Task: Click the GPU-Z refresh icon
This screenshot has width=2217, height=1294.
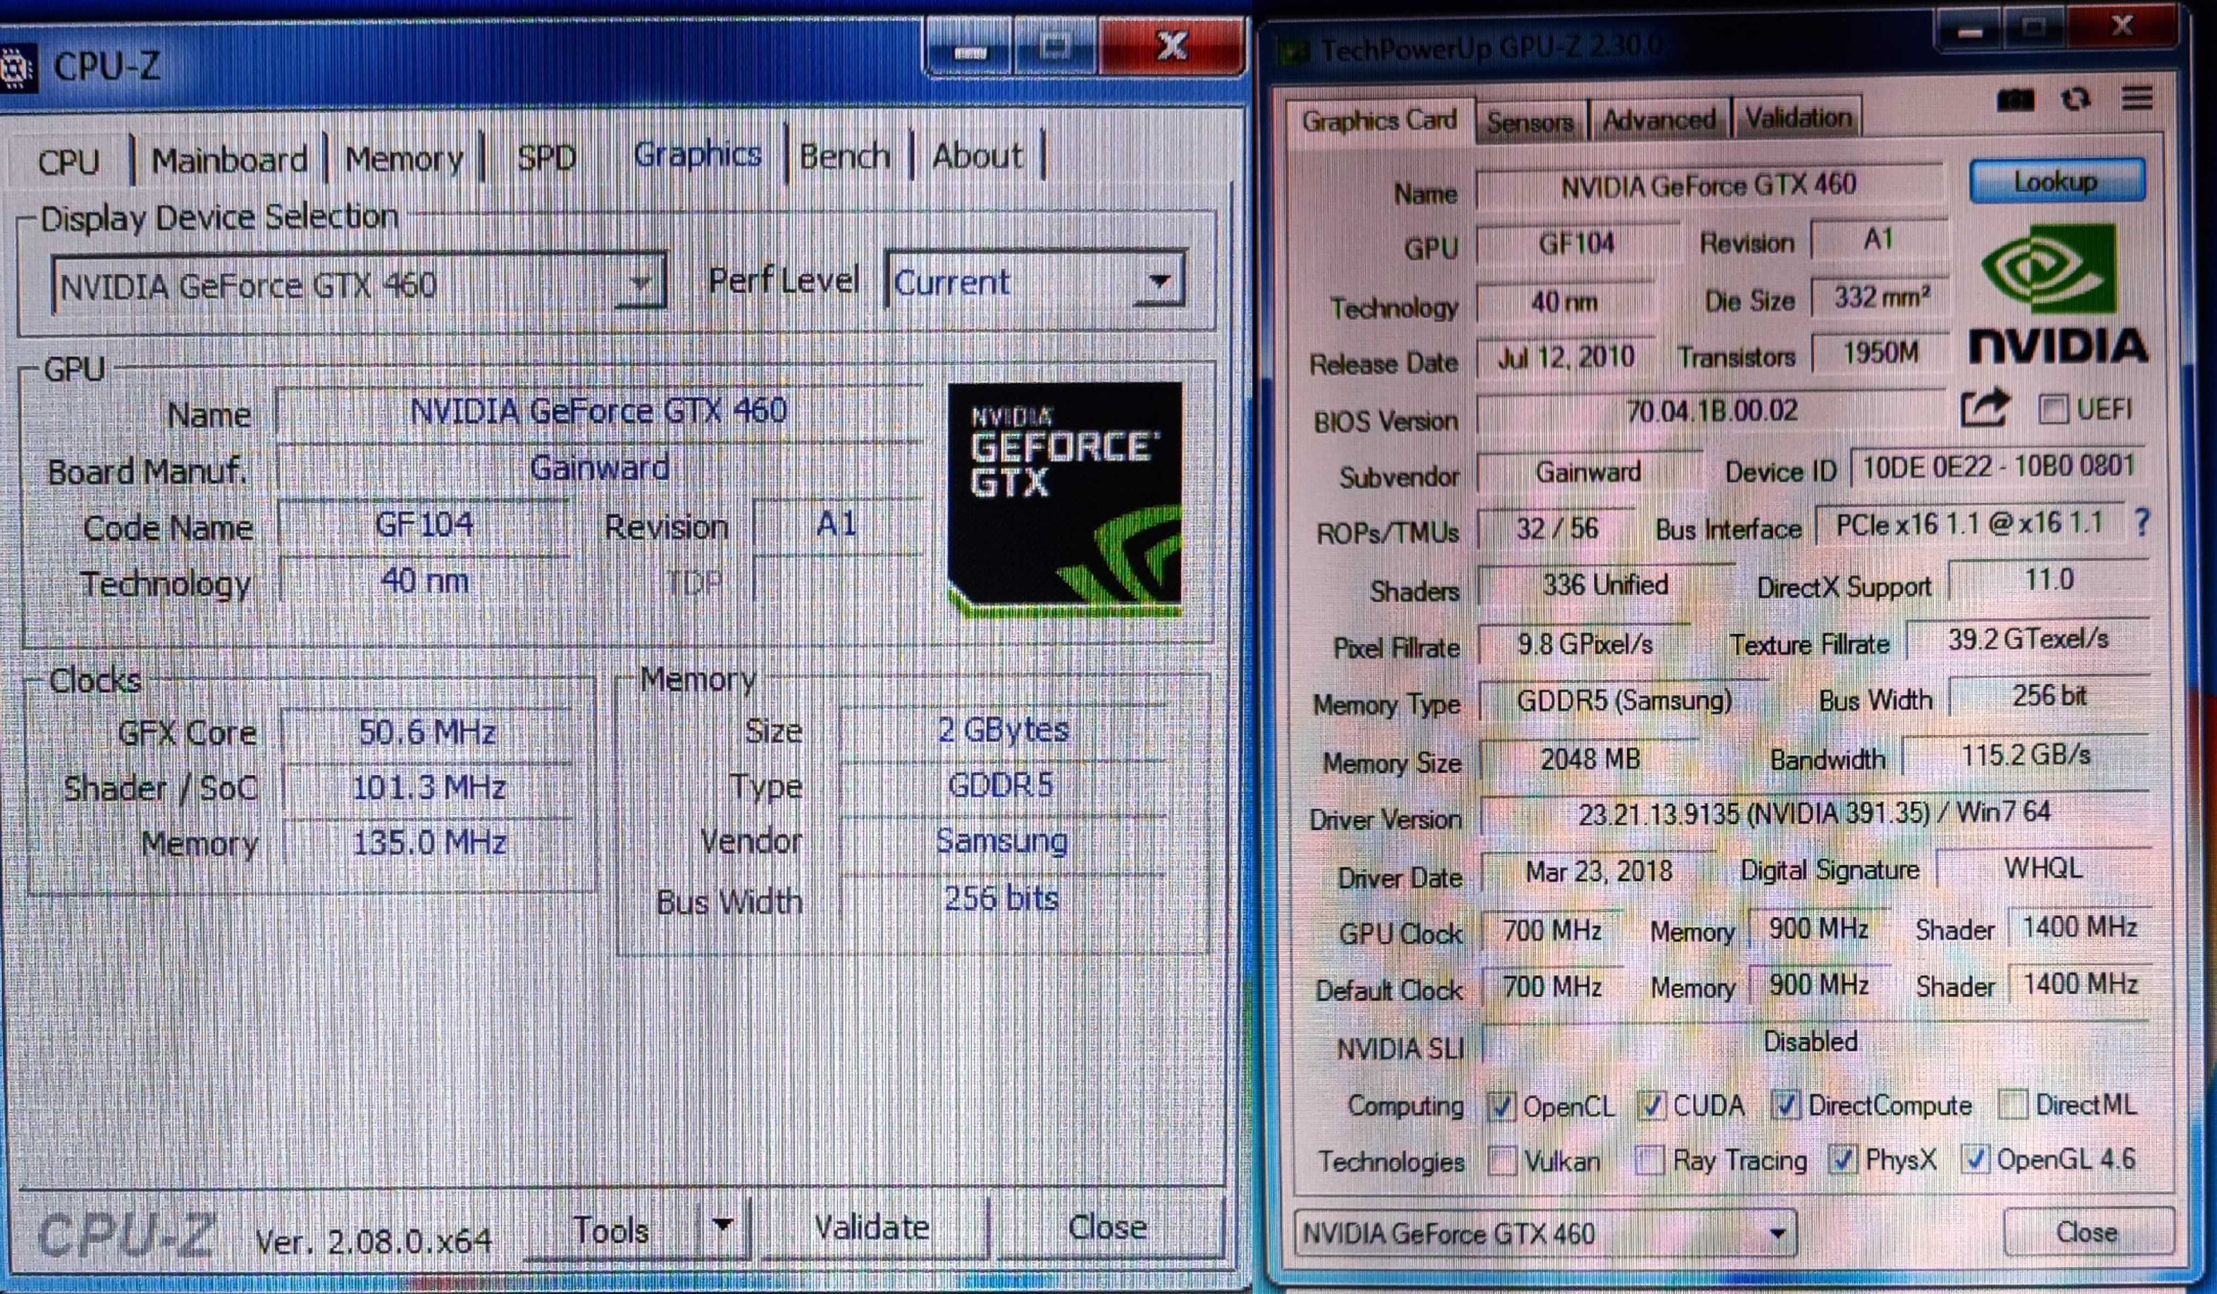Action: point(2075,98)
